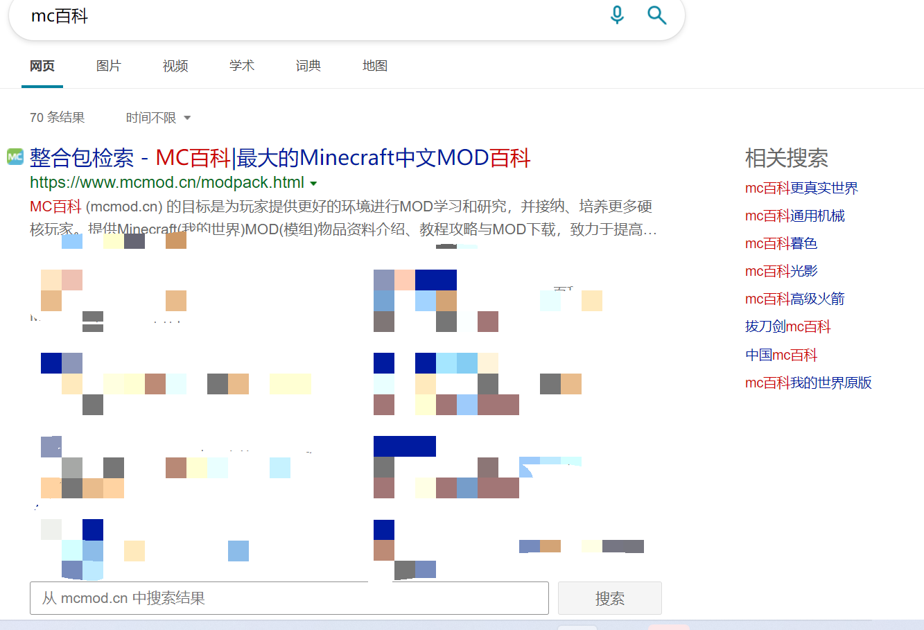The height and width of the screenshot is (630, 924).
Task: Click the 从 mcmod.cn 中搜索结果 input field
Action: pyautogui.click(x=289, y=598)
